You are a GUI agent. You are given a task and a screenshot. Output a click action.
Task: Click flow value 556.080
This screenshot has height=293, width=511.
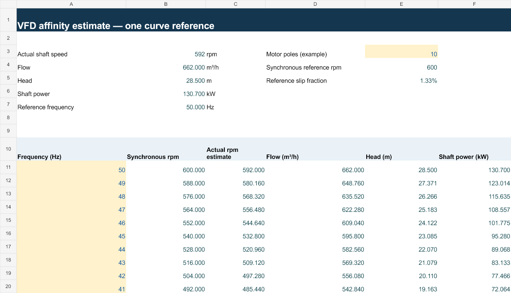315,273
